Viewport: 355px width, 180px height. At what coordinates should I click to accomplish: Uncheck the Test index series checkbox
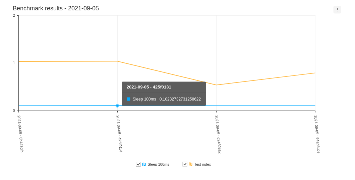(x=185, y=164)
